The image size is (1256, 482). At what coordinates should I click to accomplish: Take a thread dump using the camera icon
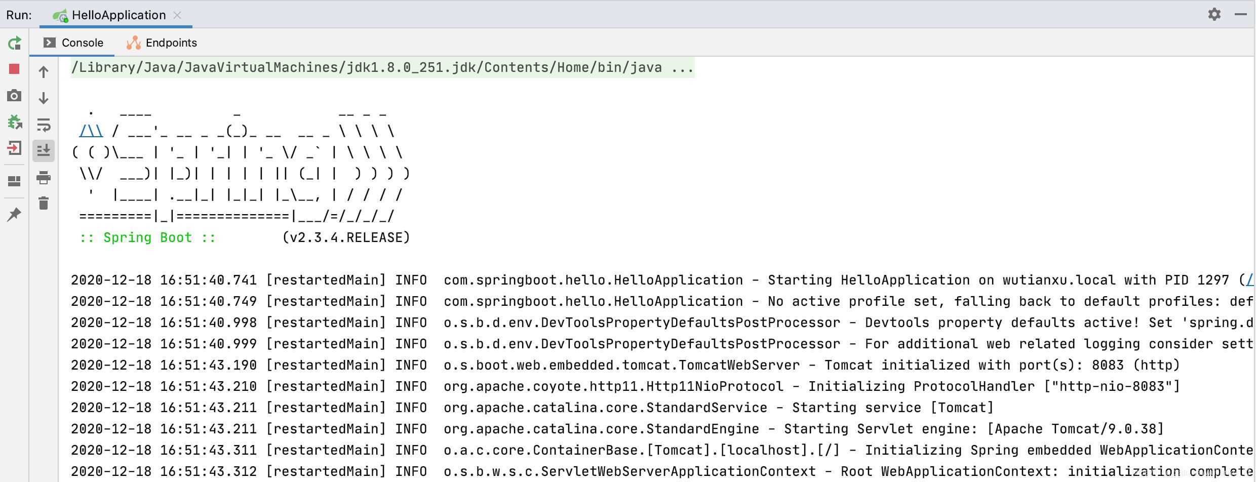(14, 96)
